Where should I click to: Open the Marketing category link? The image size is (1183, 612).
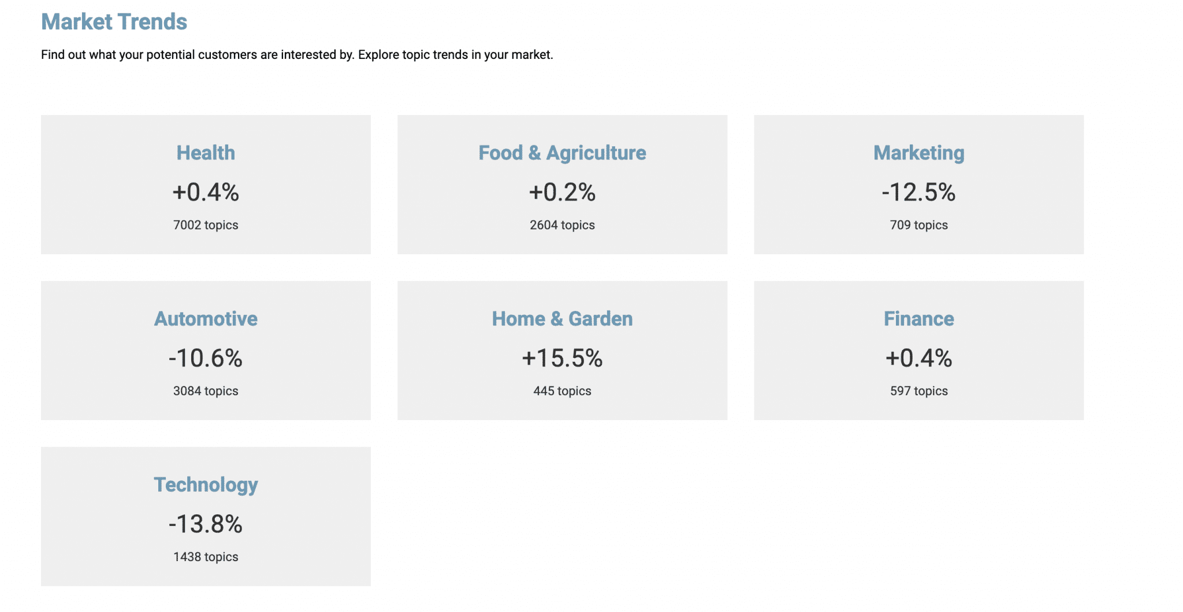(918, 153)
